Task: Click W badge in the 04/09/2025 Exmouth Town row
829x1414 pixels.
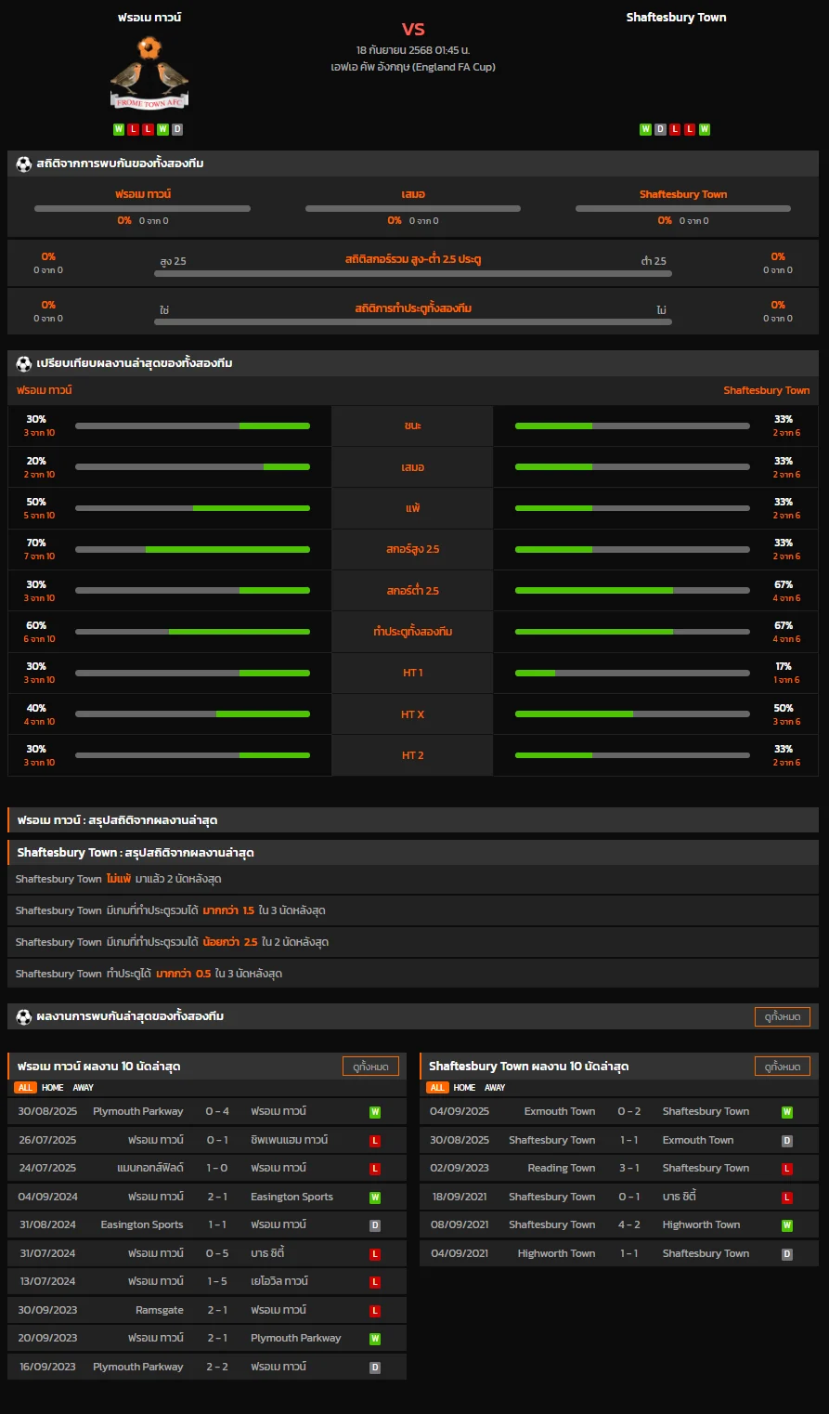Action: (787, 1112)
